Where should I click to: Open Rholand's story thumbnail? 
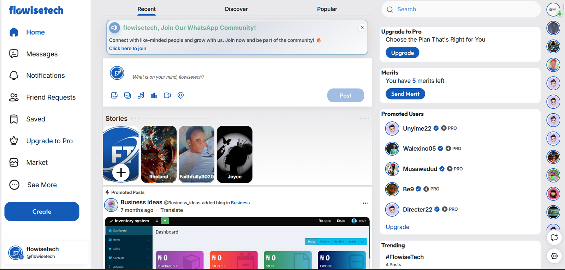tap(159, 154)
